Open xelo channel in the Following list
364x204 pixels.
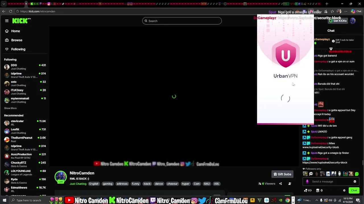(25, 83)
